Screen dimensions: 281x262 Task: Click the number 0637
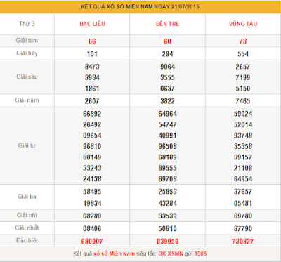[x=167, y=89]
